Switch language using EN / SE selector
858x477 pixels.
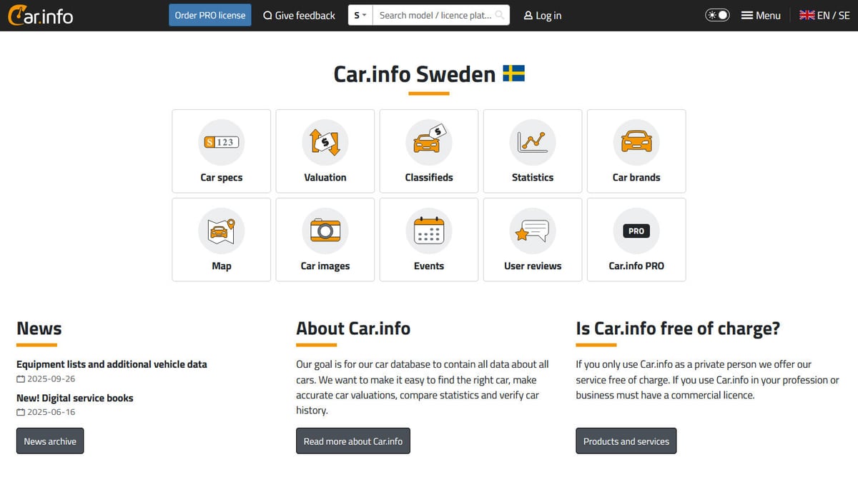tap(824, 14)
